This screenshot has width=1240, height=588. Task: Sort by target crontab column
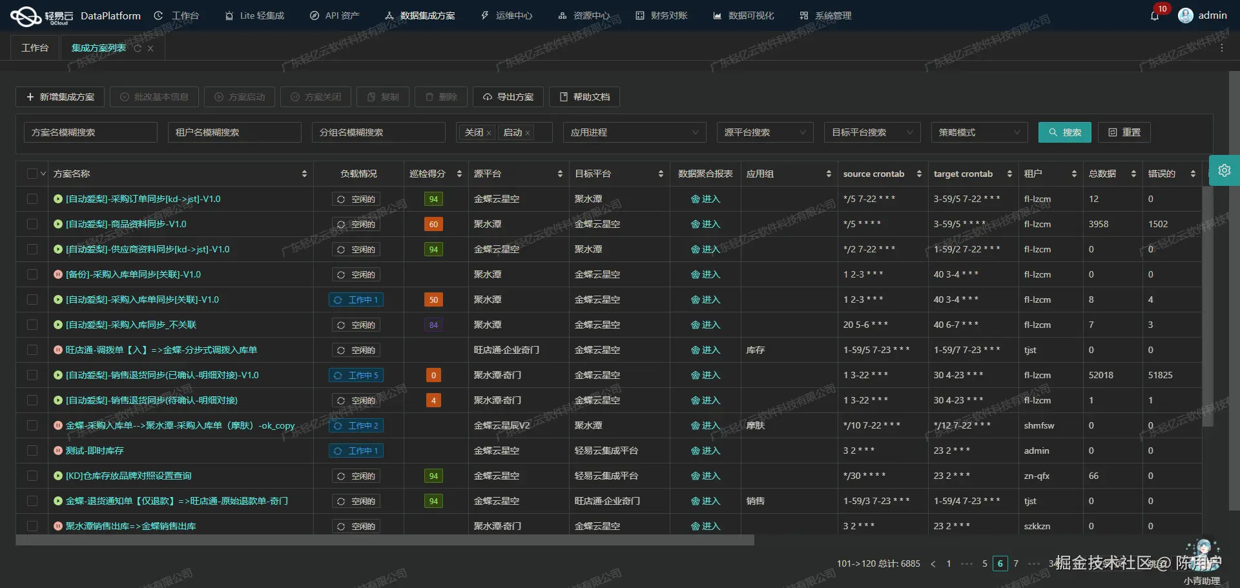coord(1009,174)
